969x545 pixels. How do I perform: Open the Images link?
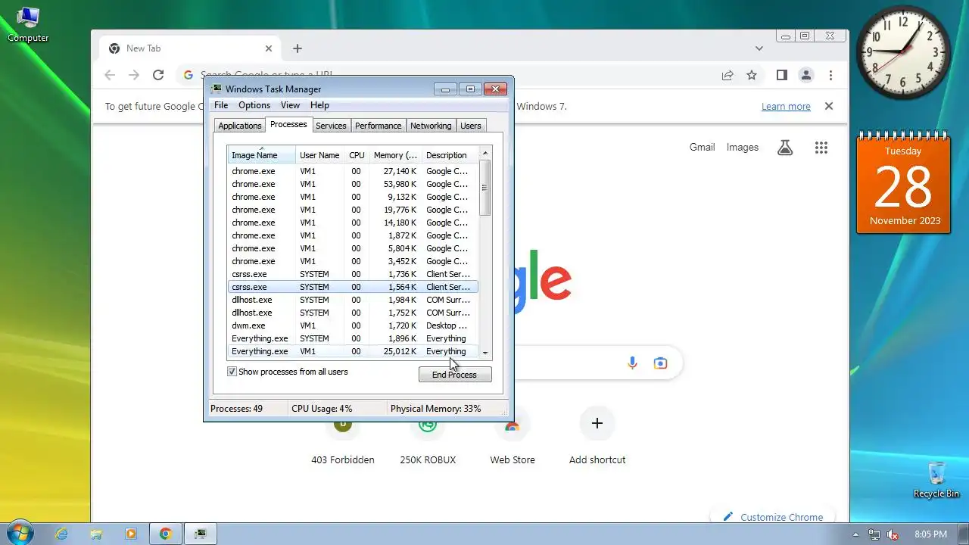(x=742, y=147)
